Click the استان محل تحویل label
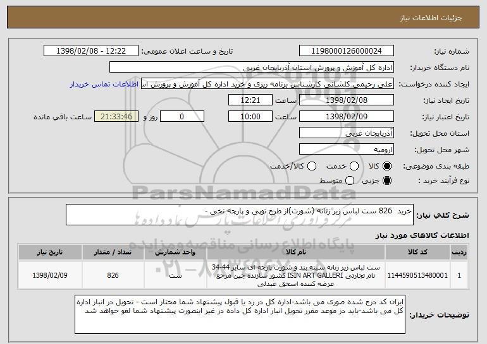 pyautogui.click(x=440, y=134)
